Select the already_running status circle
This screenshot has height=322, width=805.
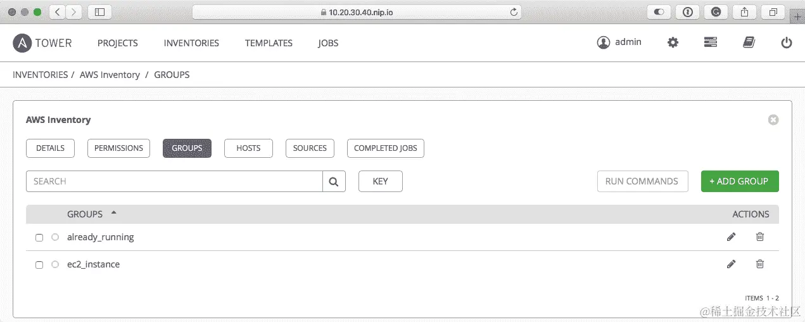(x=55, y=237)
